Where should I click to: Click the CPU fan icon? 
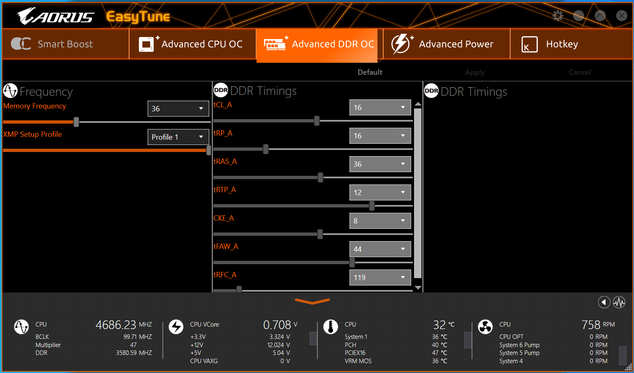485,327
